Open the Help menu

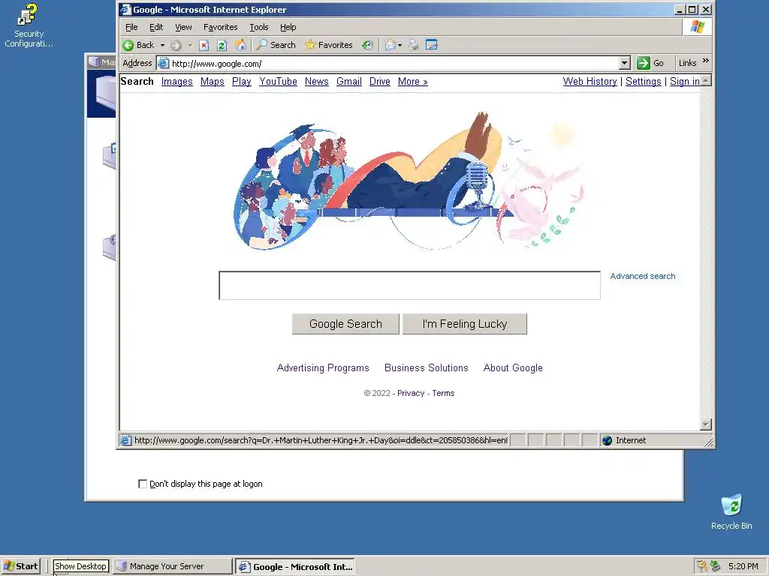tap(288, 28)
